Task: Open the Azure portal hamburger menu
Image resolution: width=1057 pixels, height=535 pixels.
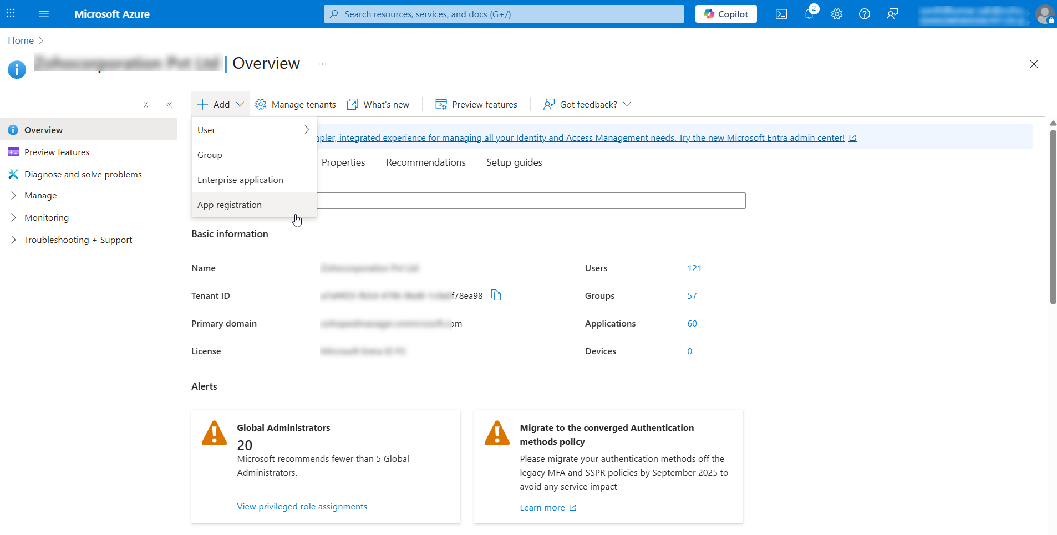Action: point(44,14)
